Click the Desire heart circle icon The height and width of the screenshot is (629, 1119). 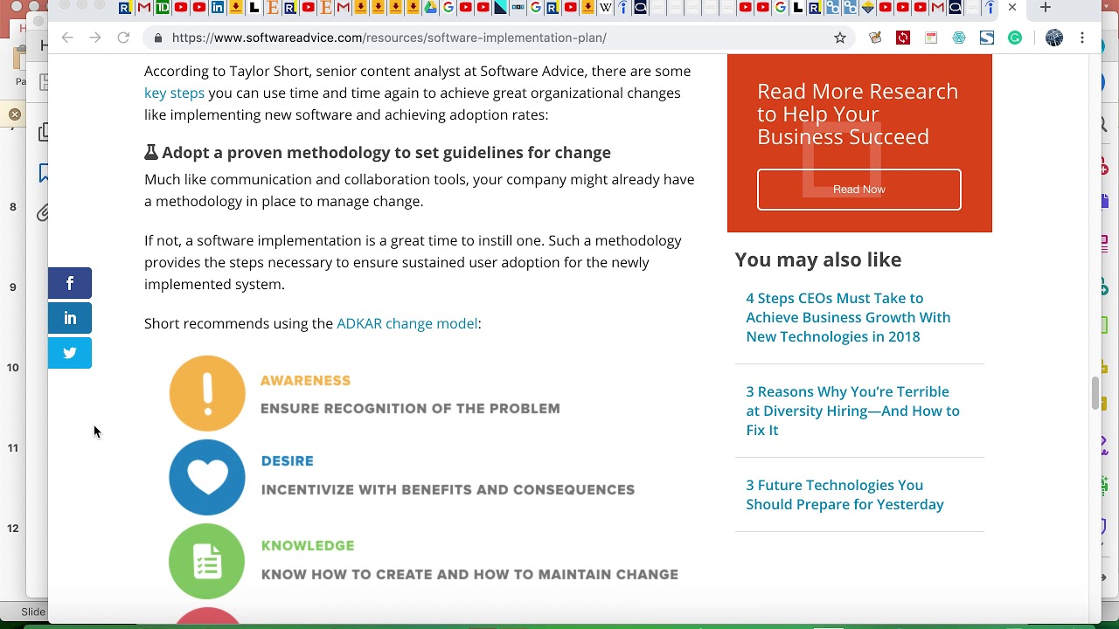[x=207, y=477]
